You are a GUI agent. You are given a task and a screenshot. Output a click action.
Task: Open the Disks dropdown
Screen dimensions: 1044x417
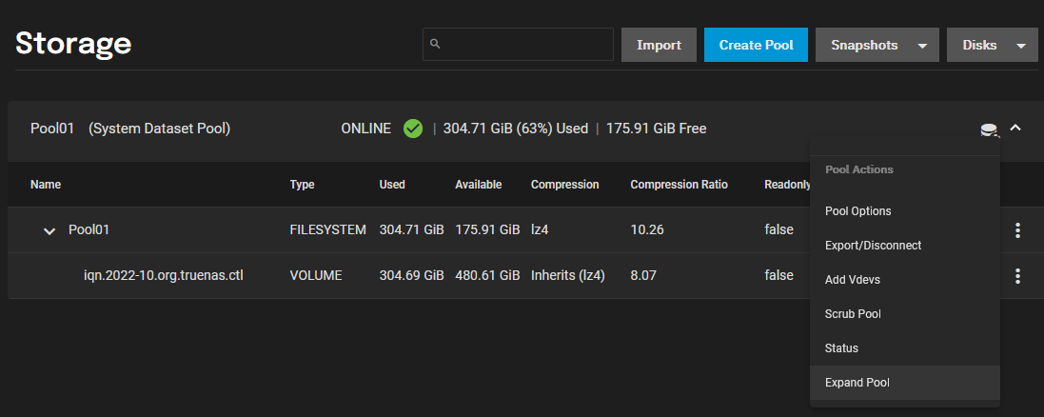pos(993,45)
